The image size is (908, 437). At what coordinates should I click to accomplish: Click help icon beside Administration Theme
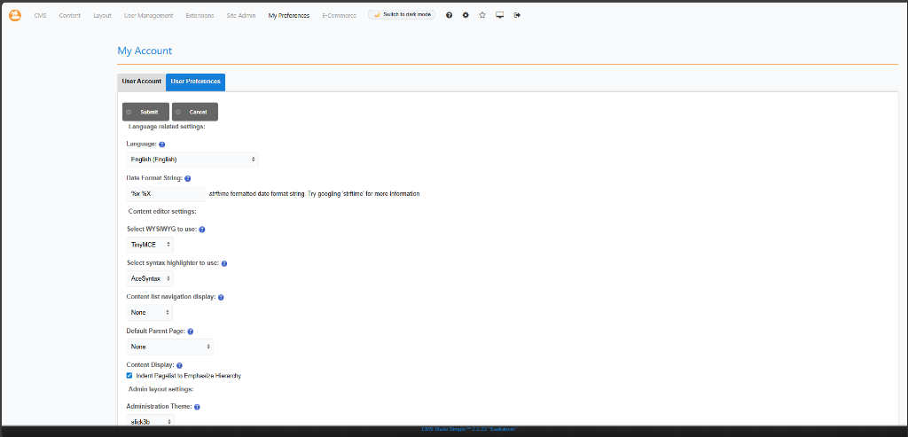click(197, 407)
